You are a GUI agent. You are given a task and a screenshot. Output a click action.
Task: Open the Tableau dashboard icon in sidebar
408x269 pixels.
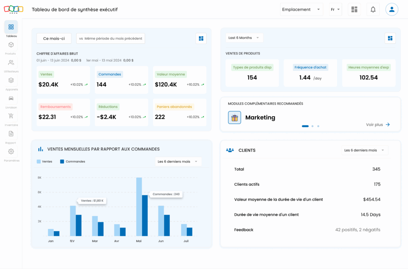pos(11,27)
